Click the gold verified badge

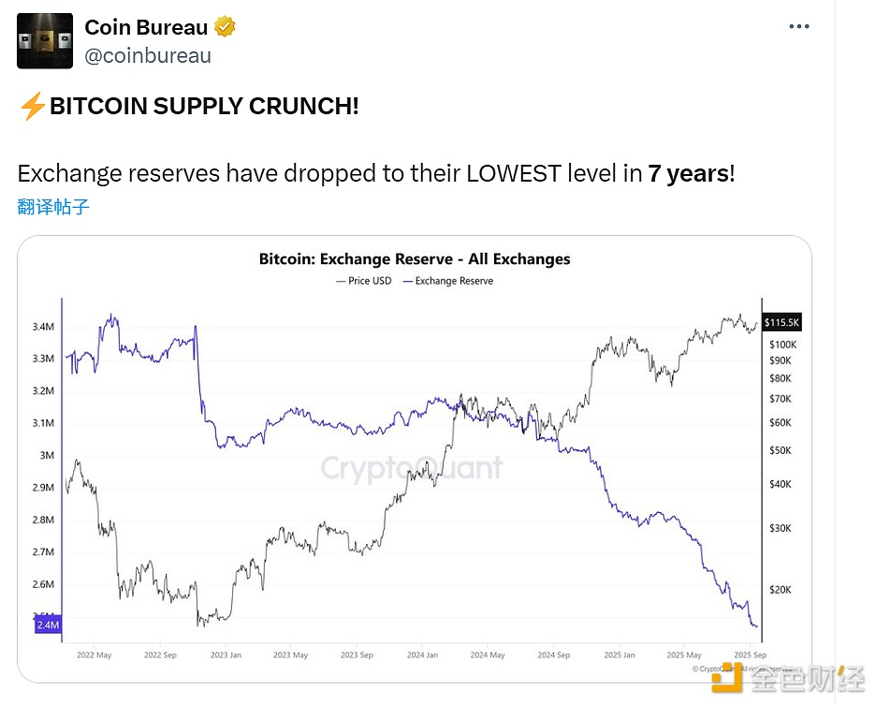click(225, 27)
